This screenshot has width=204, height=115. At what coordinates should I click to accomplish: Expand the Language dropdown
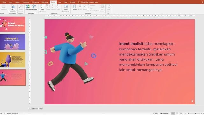coord(34,11)
